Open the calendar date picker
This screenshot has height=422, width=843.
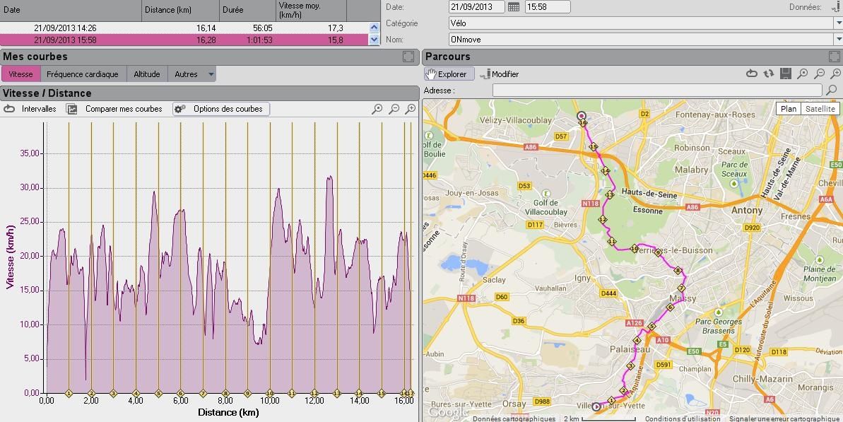tap(514, 7)
